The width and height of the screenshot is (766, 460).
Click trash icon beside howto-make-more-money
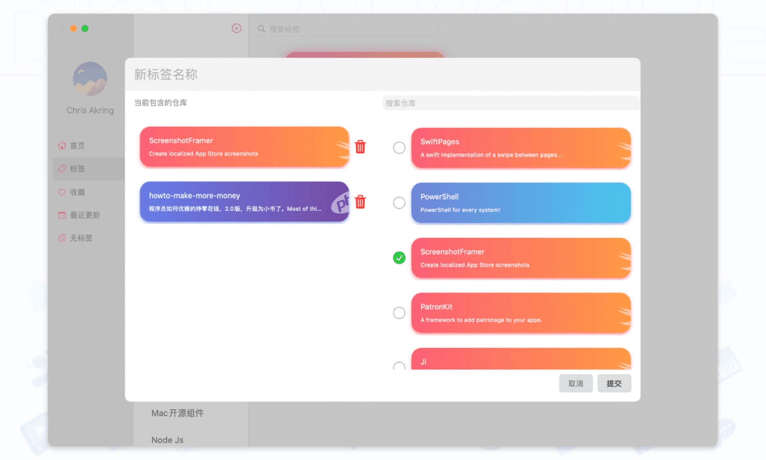360,202
